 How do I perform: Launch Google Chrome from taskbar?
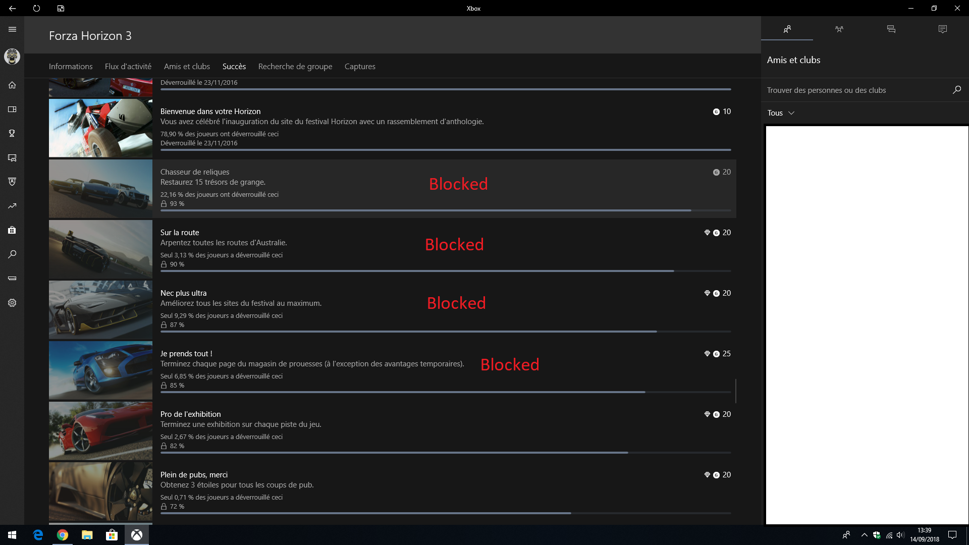click(63, 535)
